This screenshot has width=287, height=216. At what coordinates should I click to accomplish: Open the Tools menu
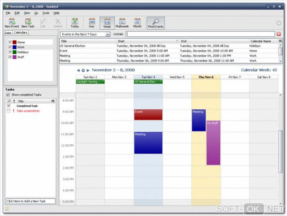click(46, 13)
